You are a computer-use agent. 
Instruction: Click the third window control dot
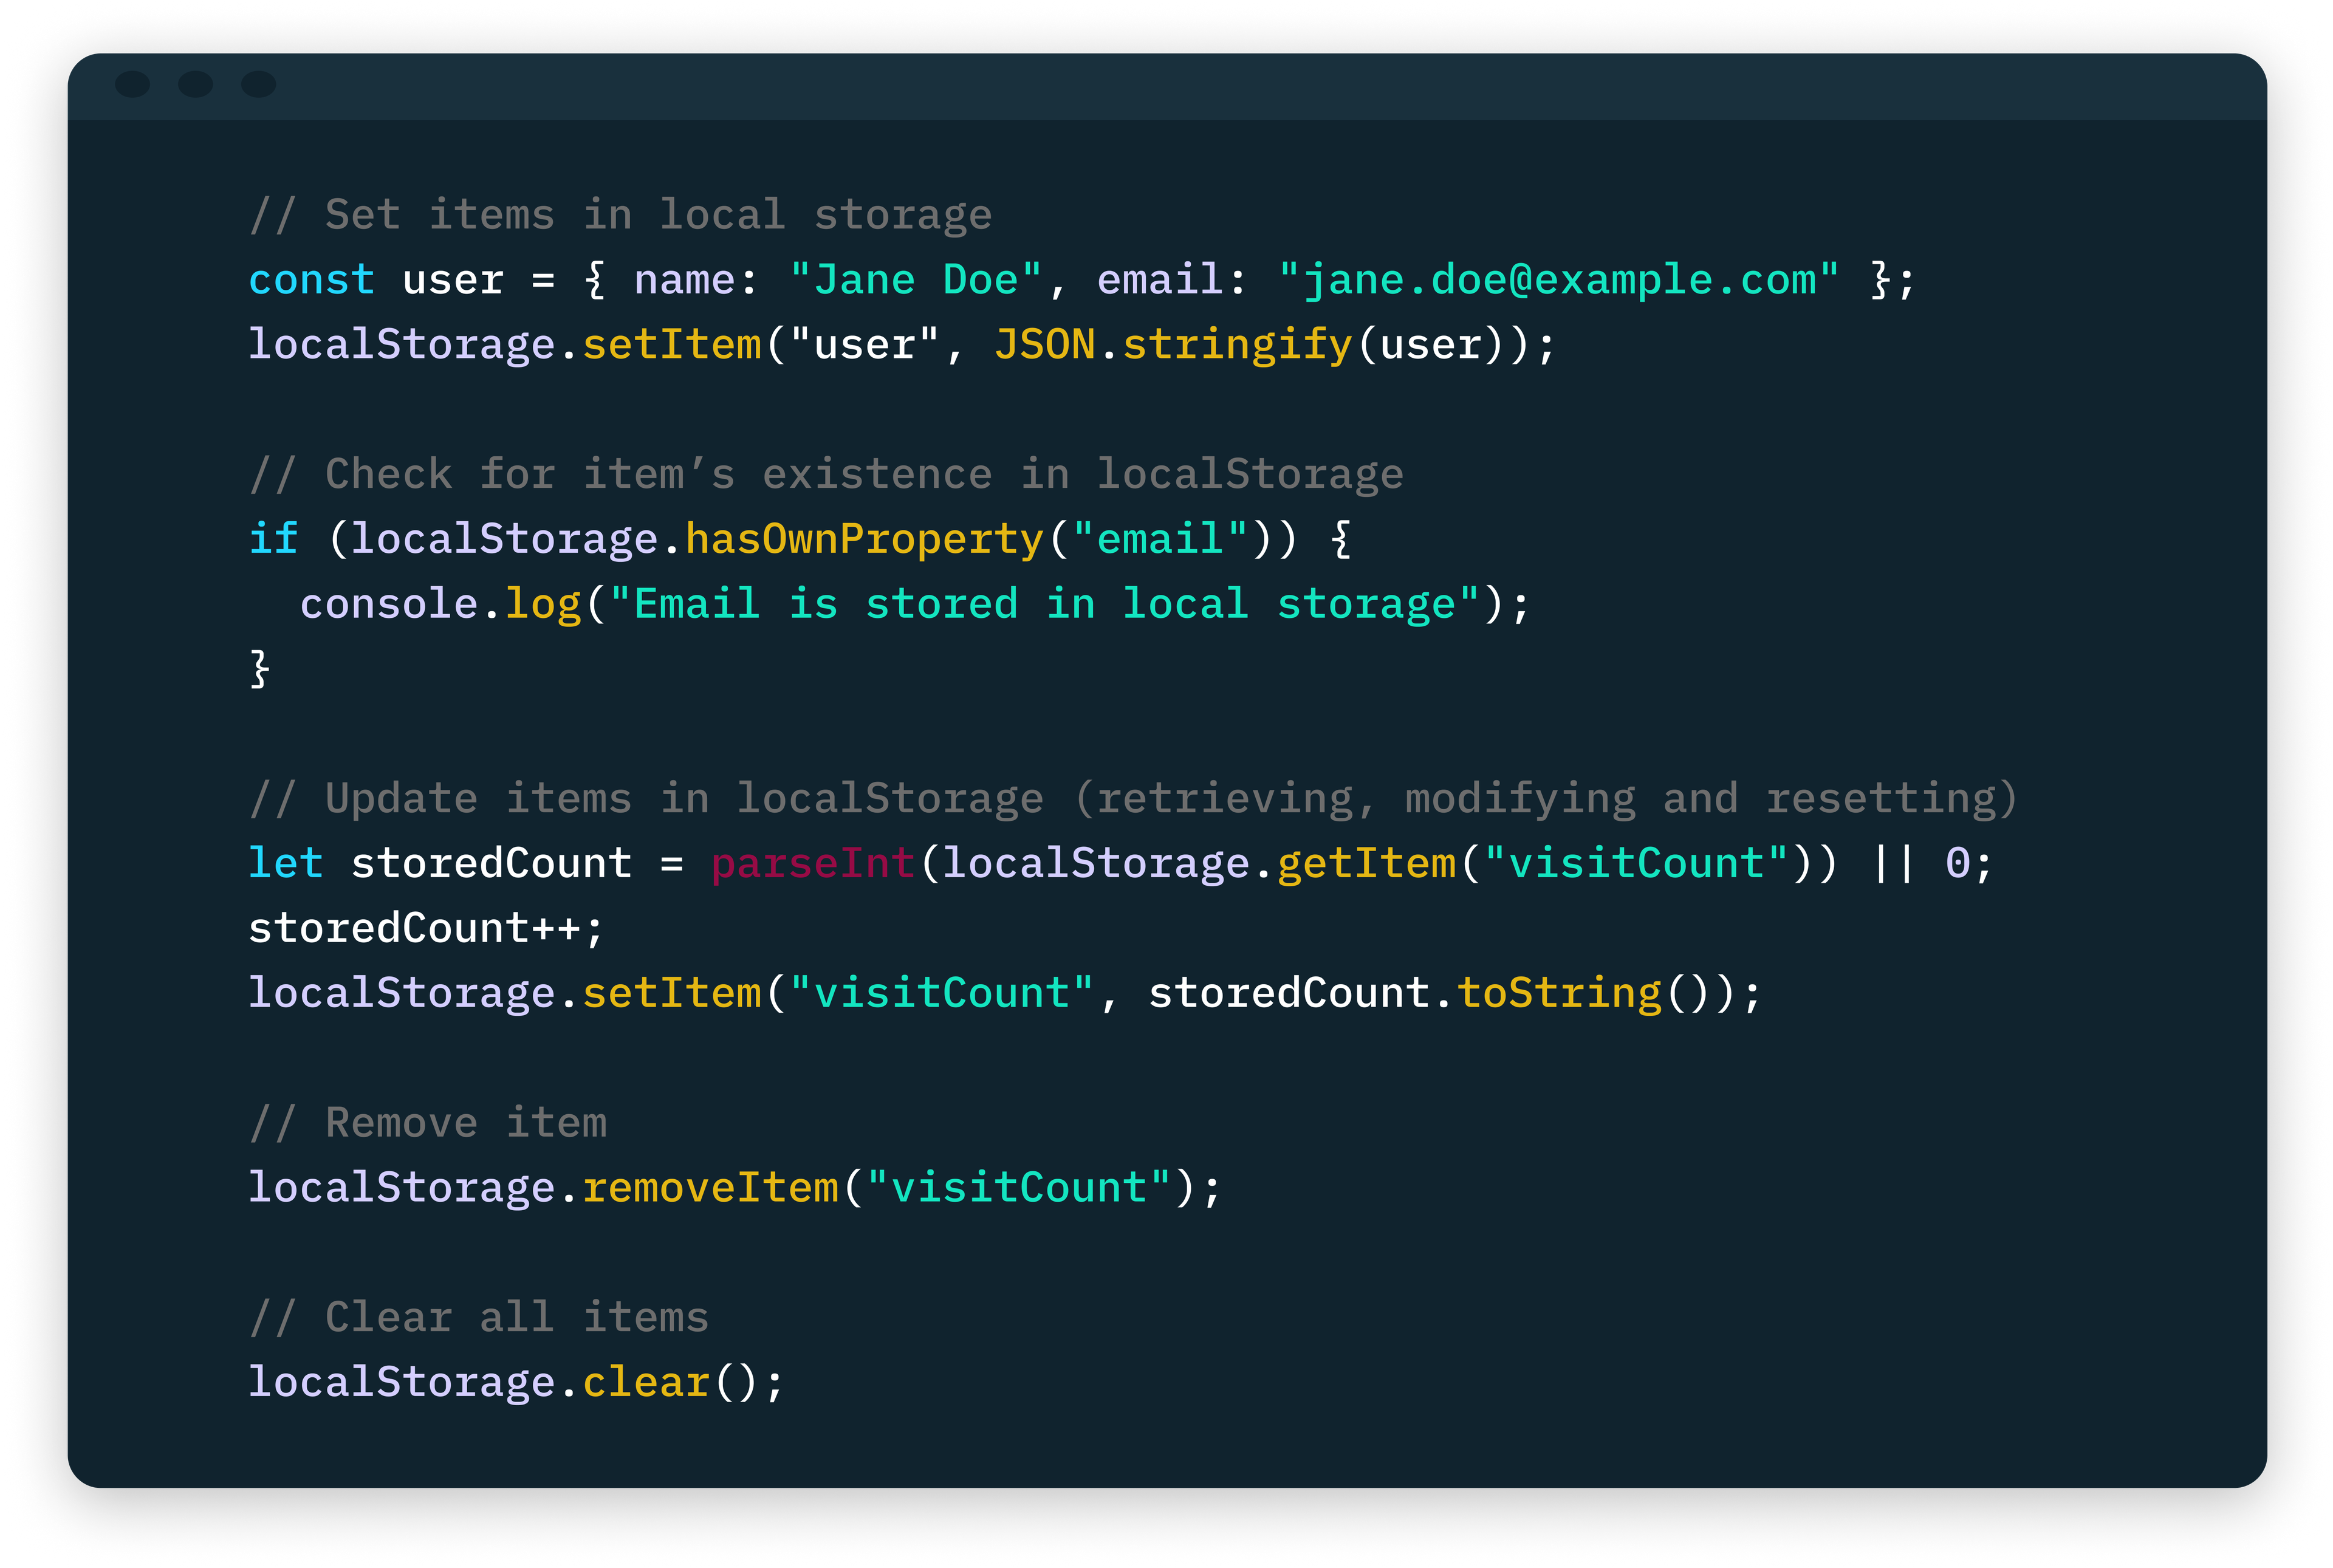tap(259, 84)
